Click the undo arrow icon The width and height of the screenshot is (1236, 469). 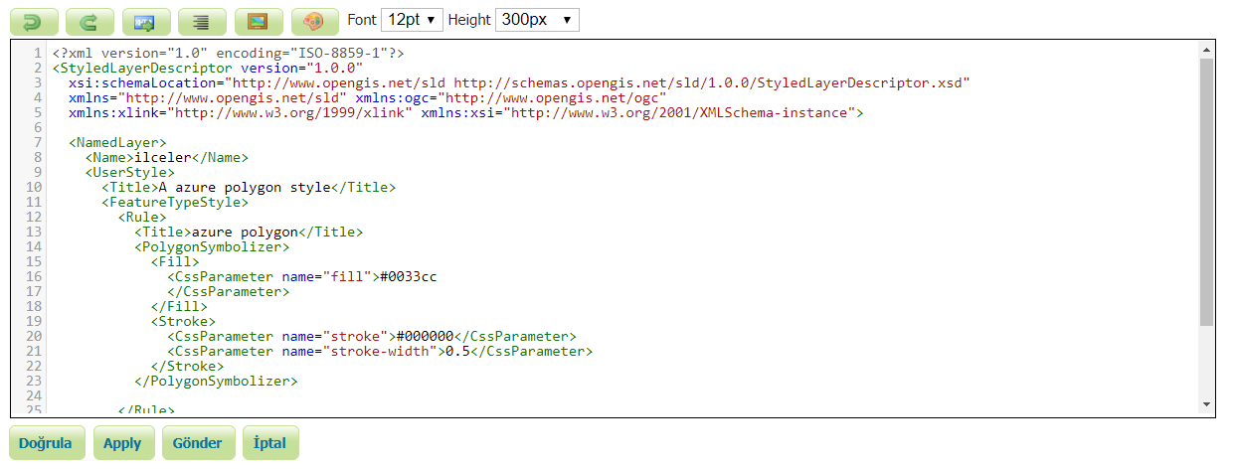pyautogui.click(x=33, y=20)
